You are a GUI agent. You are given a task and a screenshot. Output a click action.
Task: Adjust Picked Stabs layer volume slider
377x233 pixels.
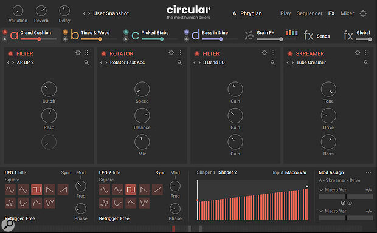(x=159, y=39)
